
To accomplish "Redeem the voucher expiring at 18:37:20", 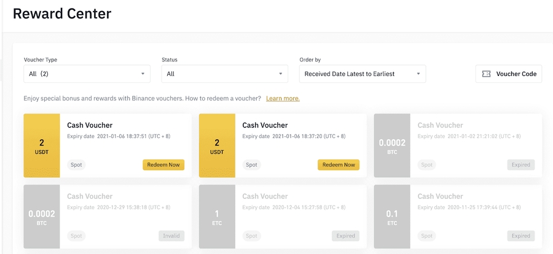I will (x=339, y=164).
